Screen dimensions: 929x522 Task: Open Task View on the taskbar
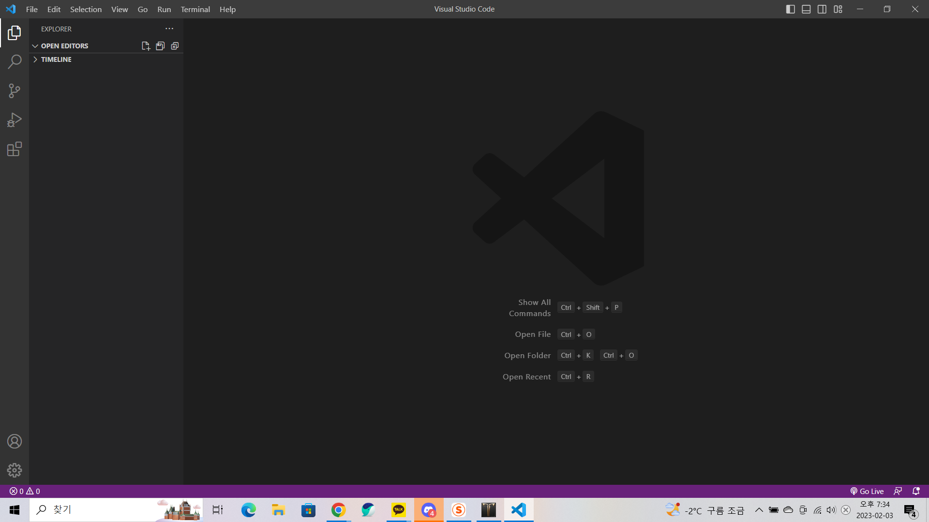[218, 510]
